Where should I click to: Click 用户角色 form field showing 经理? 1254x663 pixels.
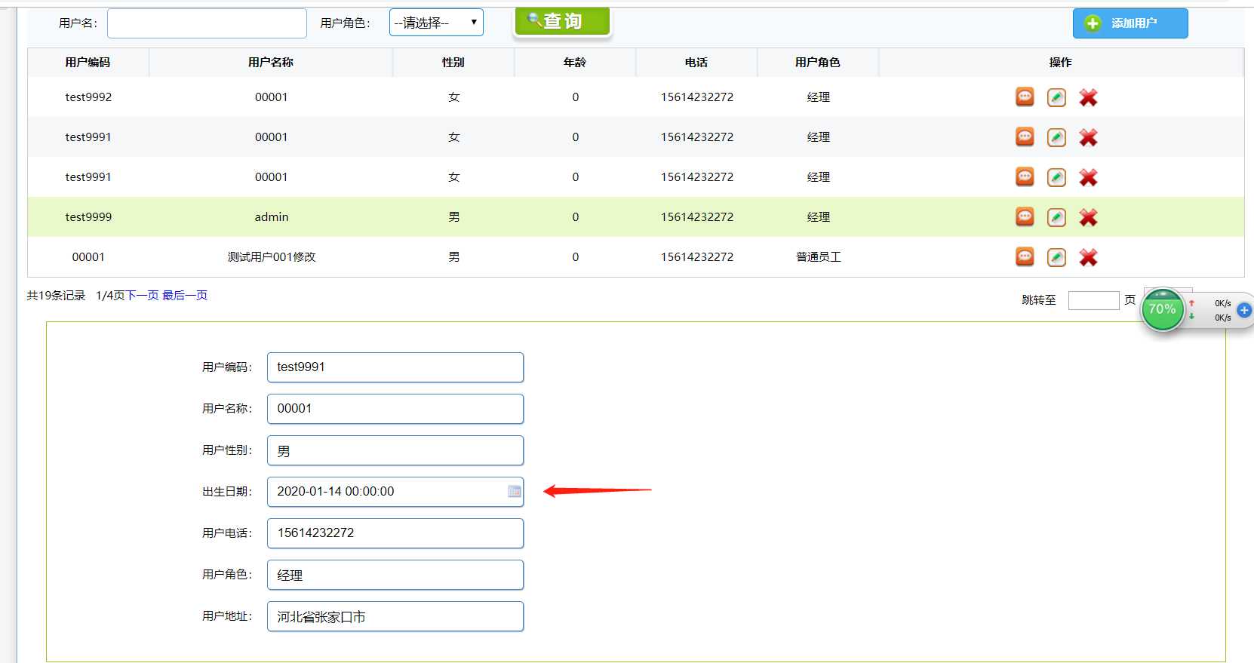click(x=395, y=575)
